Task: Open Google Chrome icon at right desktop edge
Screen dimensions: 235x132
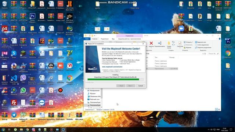Action: coord(228,54)
